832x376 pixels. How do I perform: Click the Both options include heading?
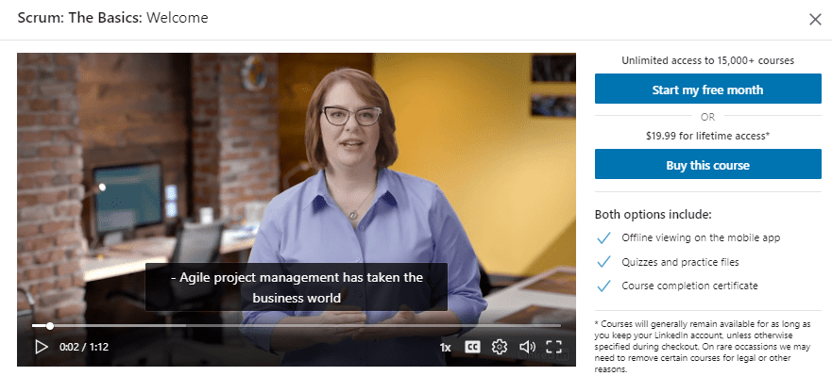pos(653,215)
